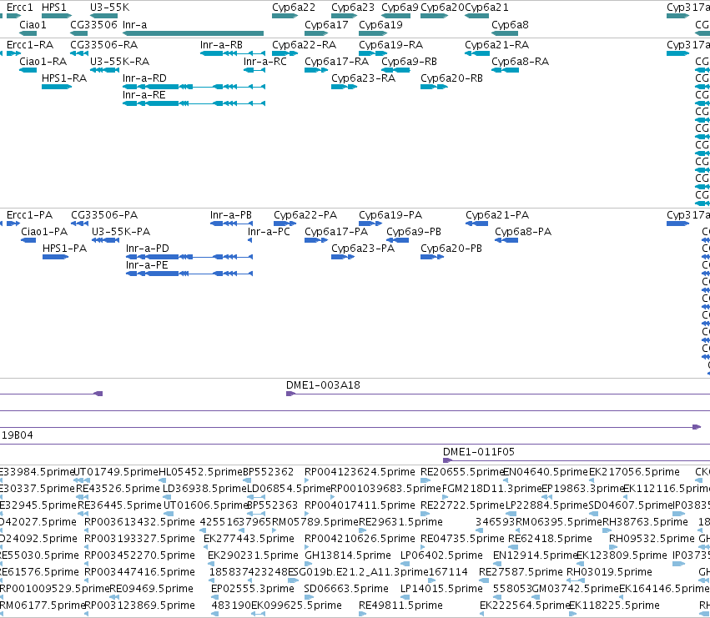Click transcript Cyp6a8-RA label
The width and height of the screenshot is (710, 618).
click(521, 61)
